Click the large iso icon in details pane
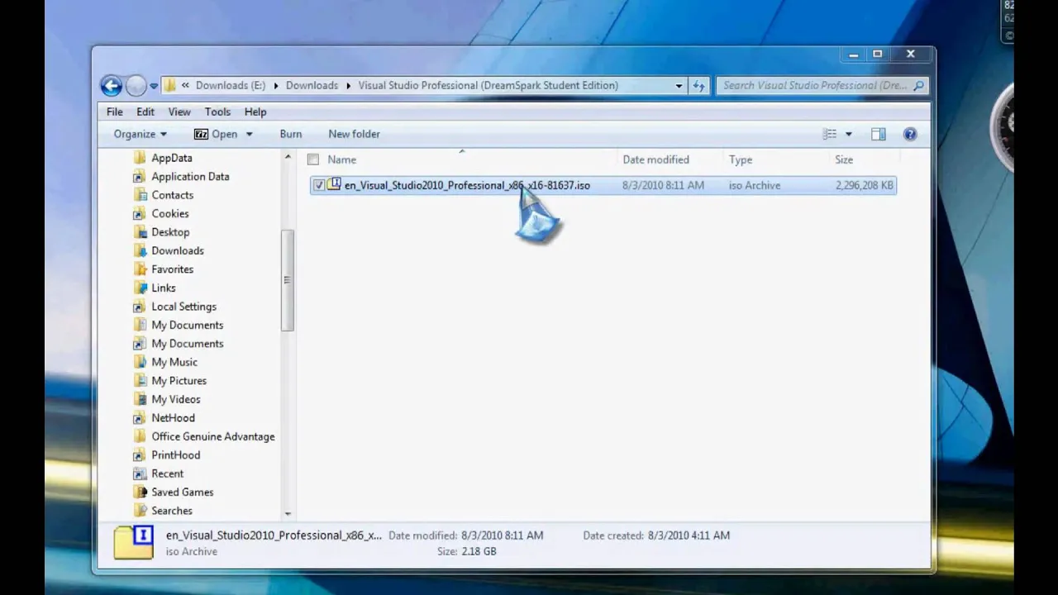1058x595 pixels. (x=134, y=543)
